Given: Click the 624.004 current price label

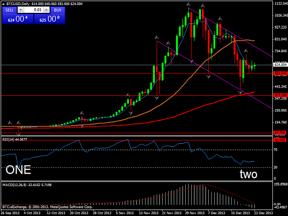Looking at the screenshot, I should (280, 64).
